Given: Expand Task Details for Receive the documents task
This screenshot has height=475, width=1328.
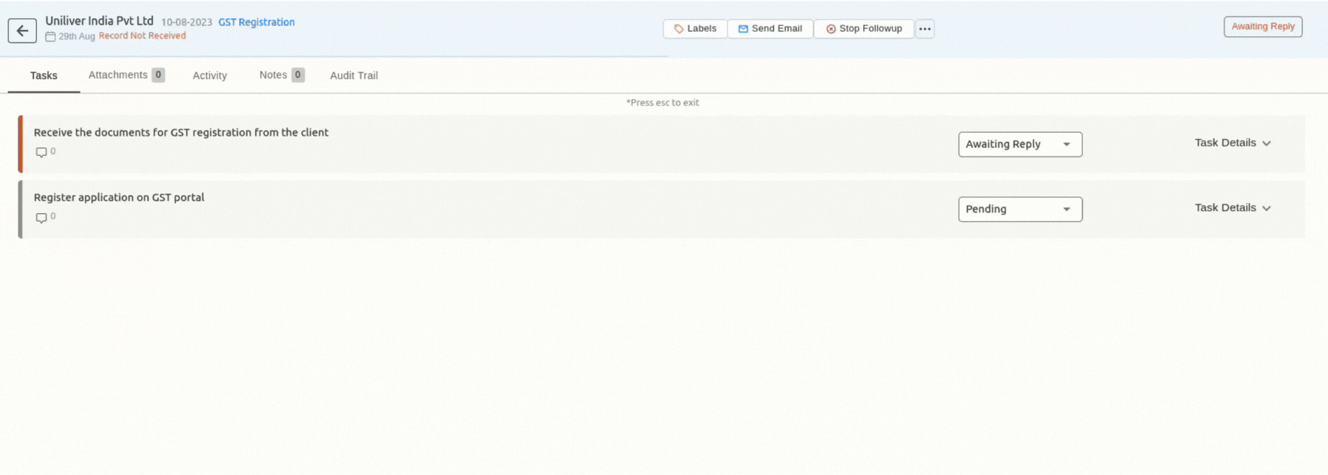Looking at the screenshot, I should pyautogui.click(x=1232, y=142).
